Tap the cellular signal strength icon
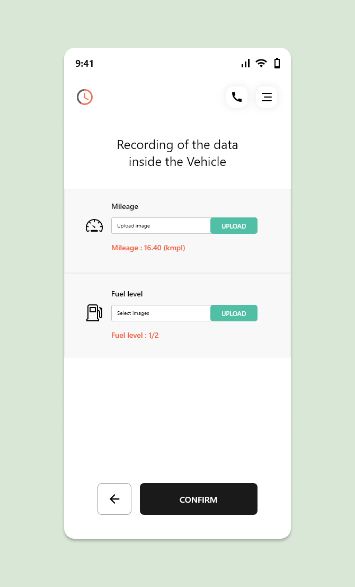This screenshot has width=355, height=587. point(245,63)
